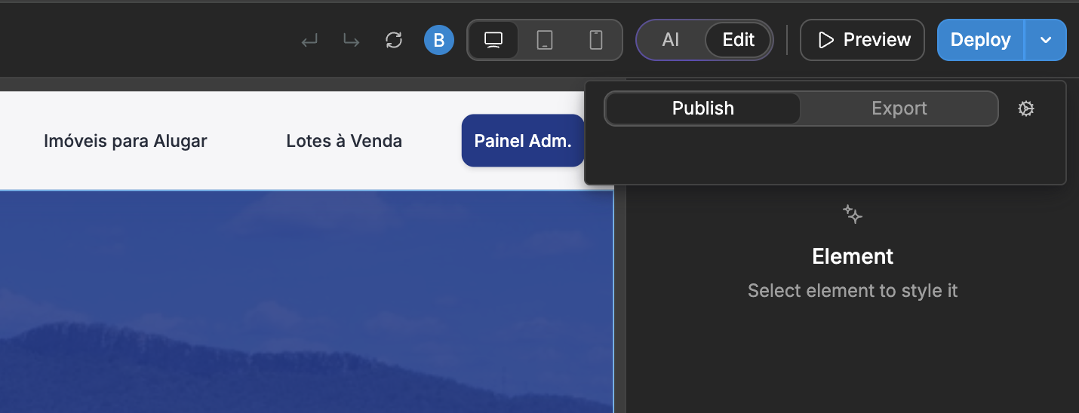Select the Export tab
The image size is (1079, 413).
(x=899, y=109)
